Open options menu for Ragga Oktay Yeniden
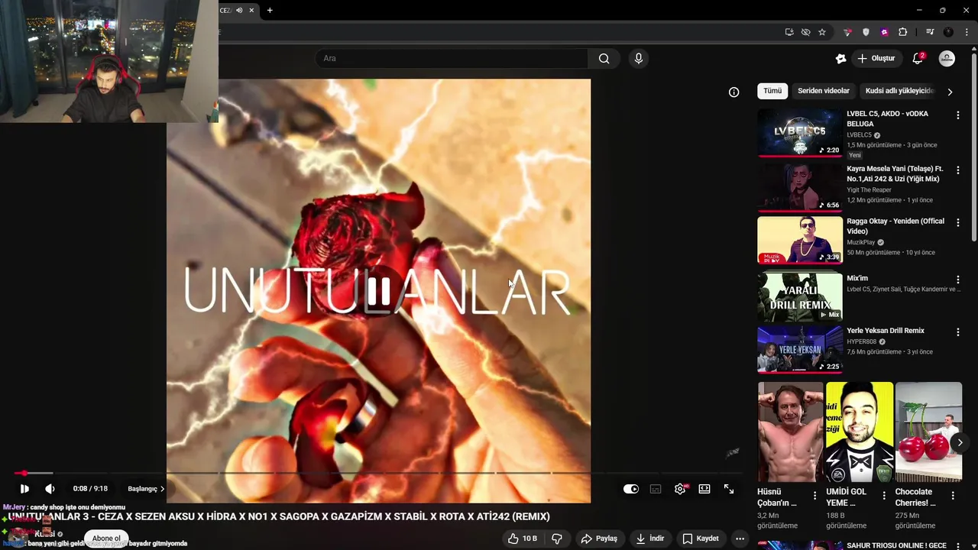Screen dimensions: 978x550 tap(957, 223)
